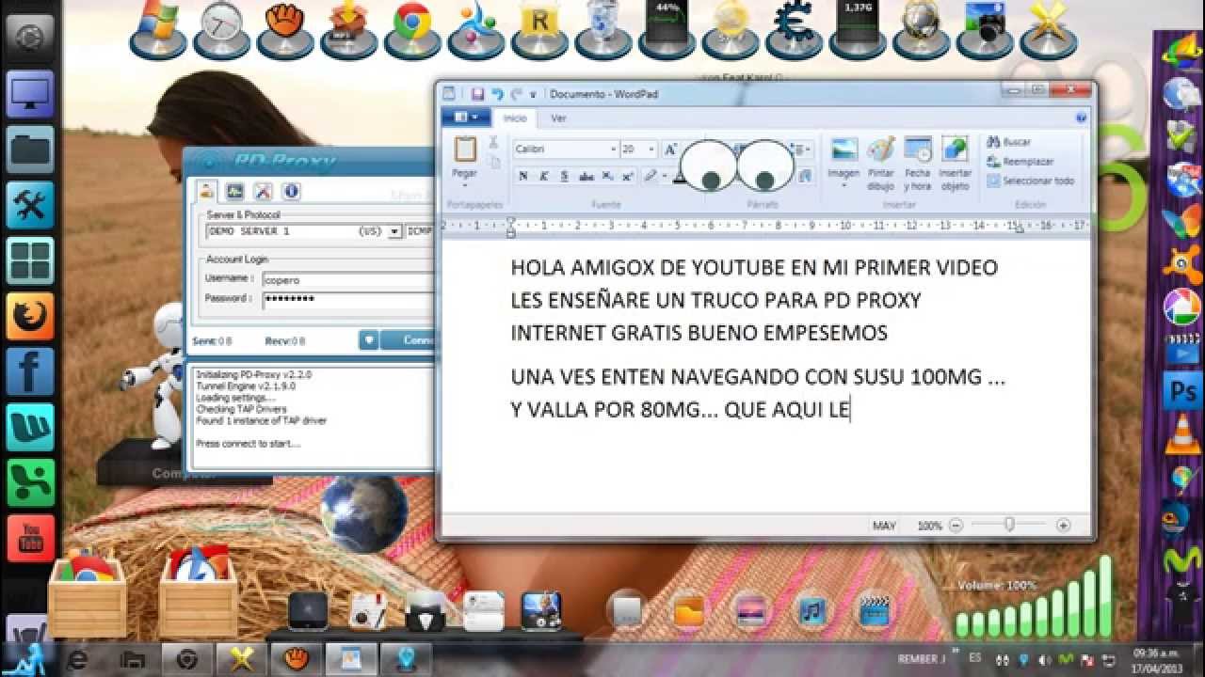Toggle bold N formatting in WordPad
Viewport: 1205px width, 677px height.
click(523, 176)
